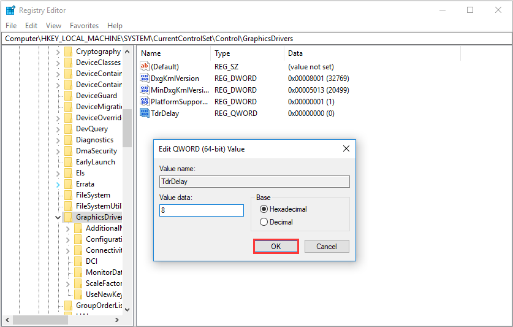Expand the Cryptography tree node

point(58,52)
